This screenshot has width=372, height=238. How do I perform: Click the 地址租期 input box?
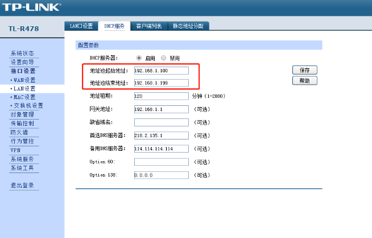(x=161, y=96)
